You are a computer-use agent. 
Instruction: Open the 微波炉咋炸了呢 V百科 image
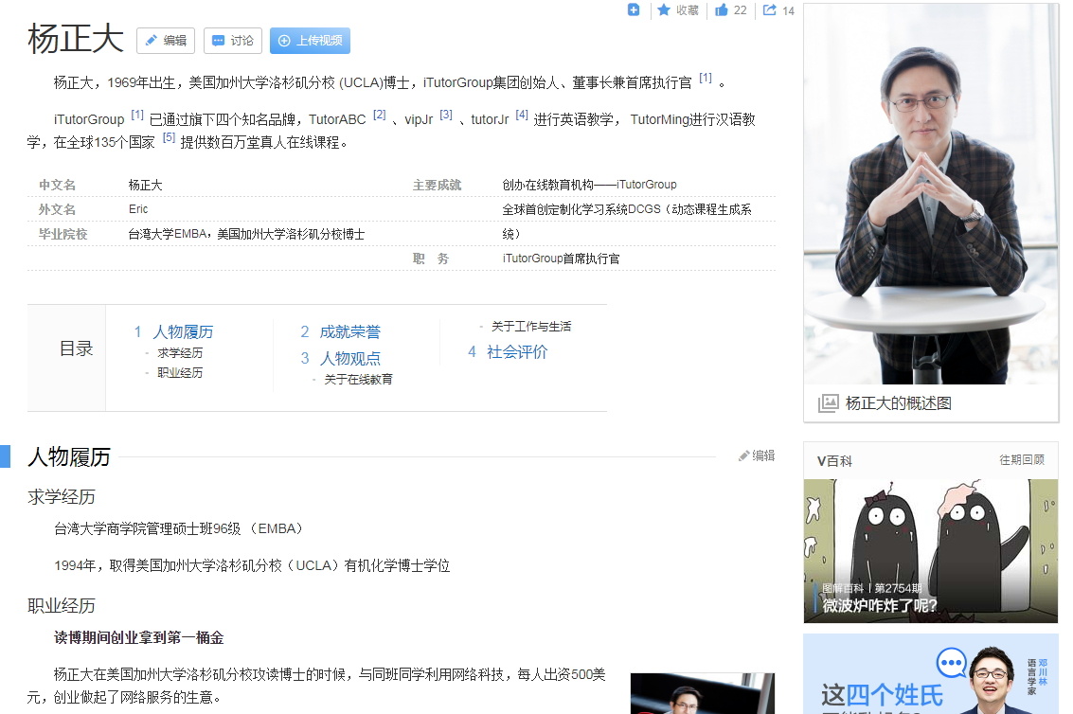point(931,551)
